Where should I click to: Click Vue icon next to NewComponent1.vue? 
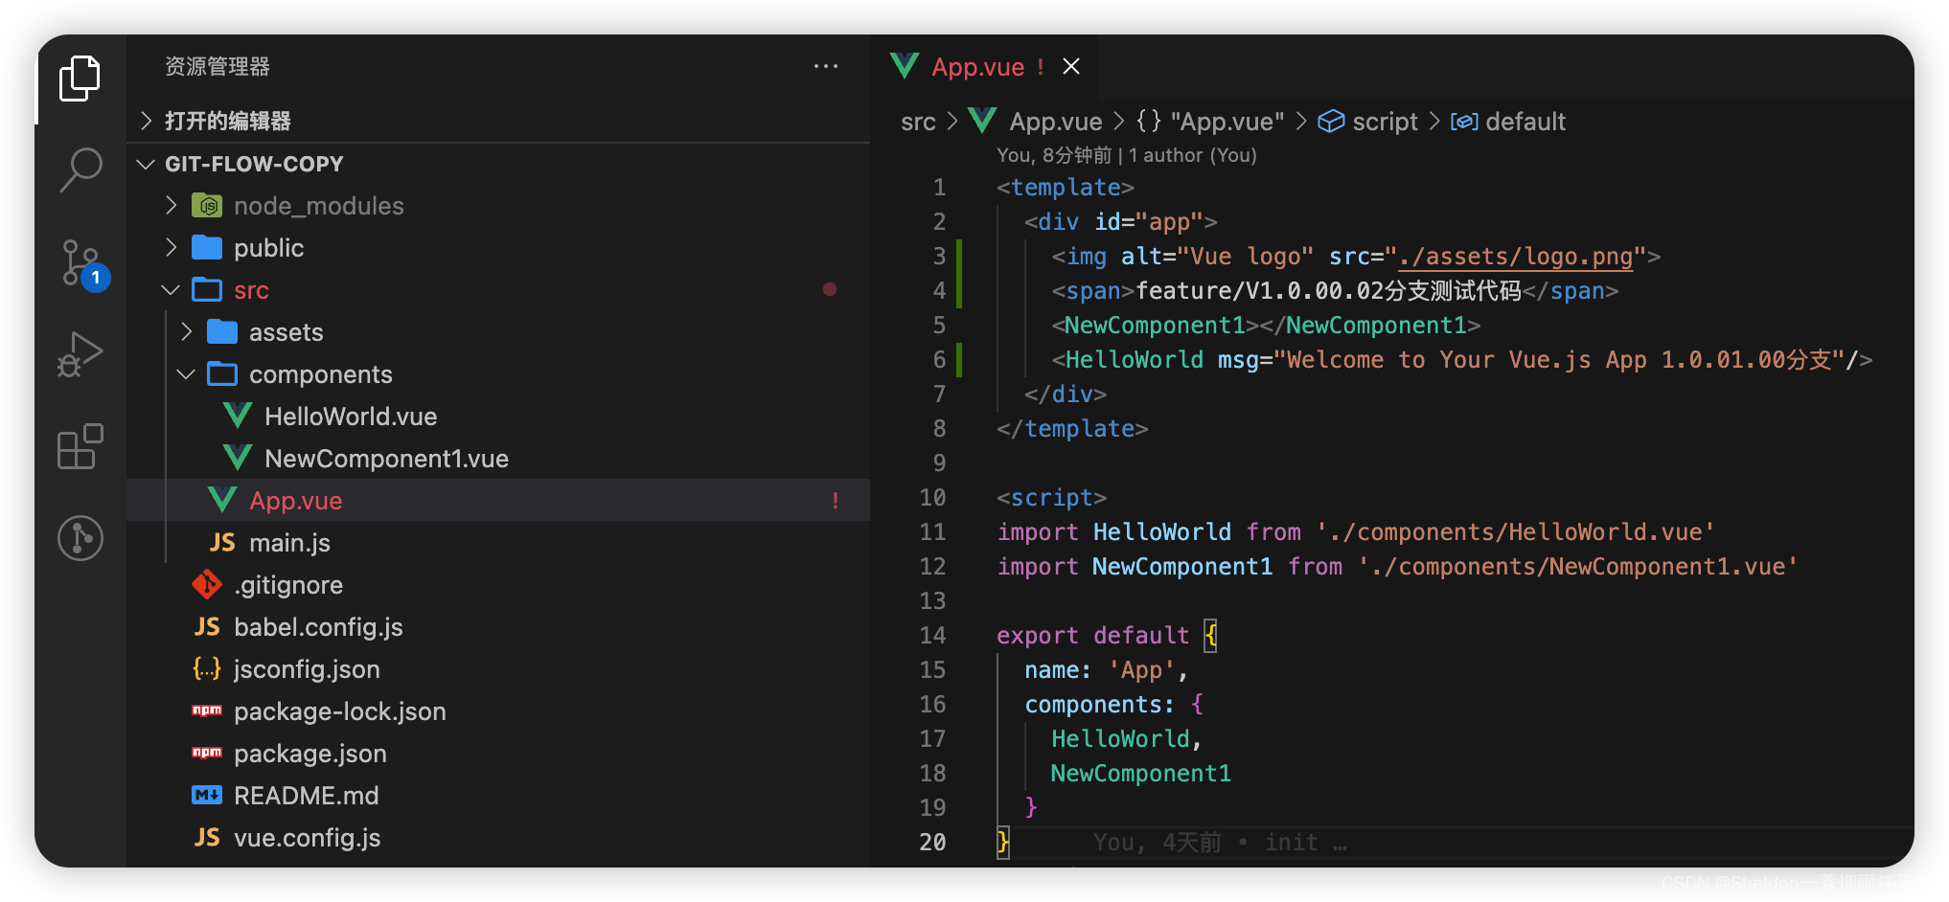238,458
